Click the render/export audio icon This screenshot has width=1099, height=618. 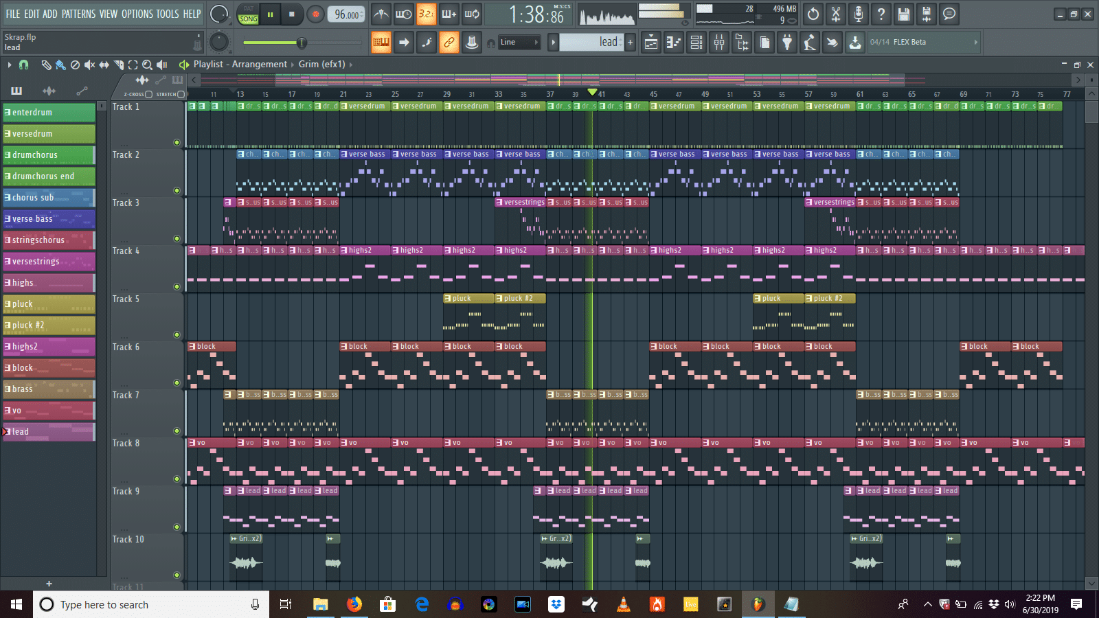(927, 14)
